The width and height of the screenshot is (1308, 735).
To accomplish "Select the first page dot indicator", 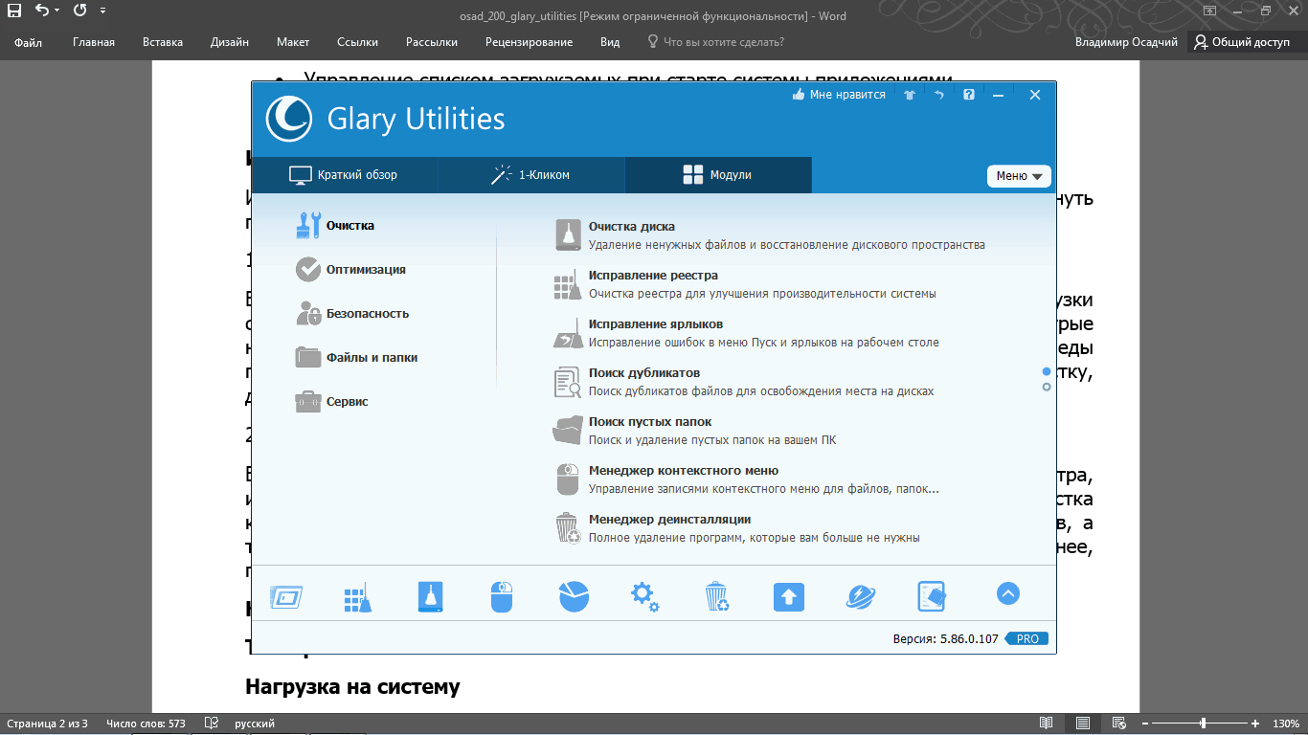I will (1047, 371).
